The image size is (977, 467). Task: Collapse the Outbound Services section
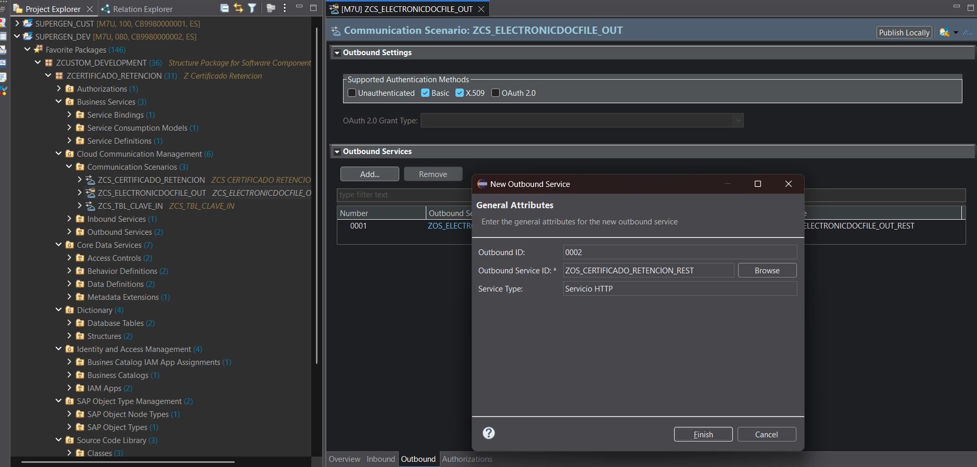click(337, 152)
